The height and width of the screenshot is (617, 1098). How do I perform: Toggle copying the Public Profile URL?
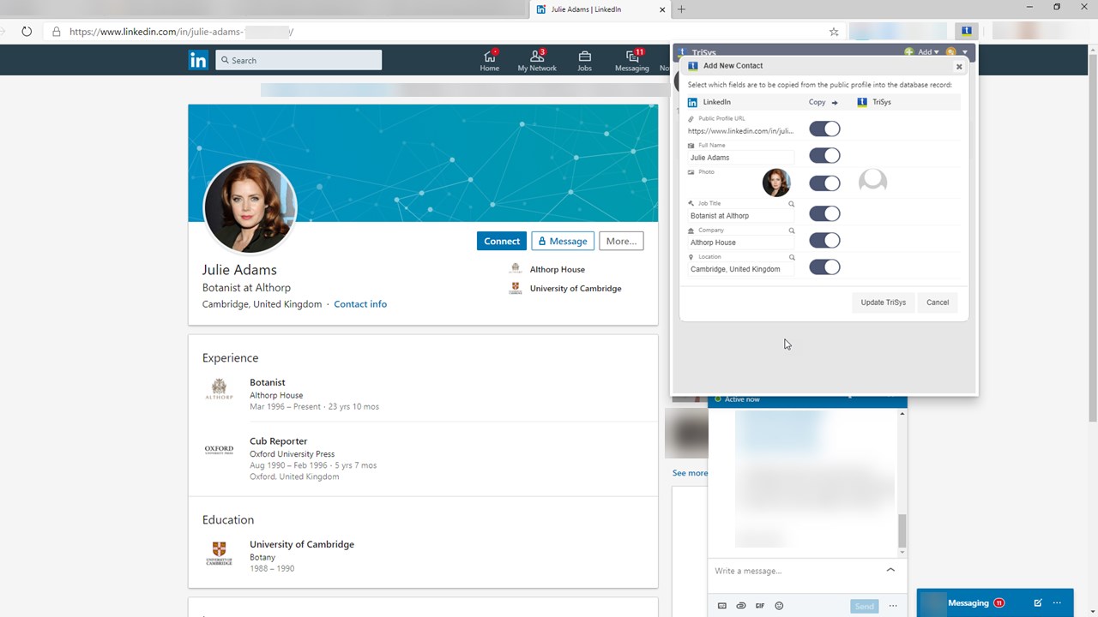point(824,129)
